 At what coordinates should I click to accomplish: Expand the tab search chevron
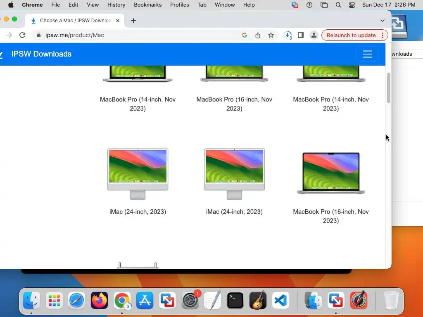382,21
